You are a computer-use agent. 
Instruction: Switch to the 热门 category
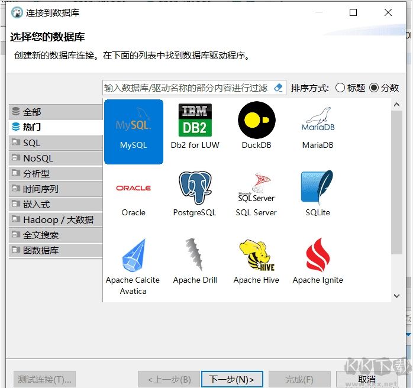[x=56, y=127]
